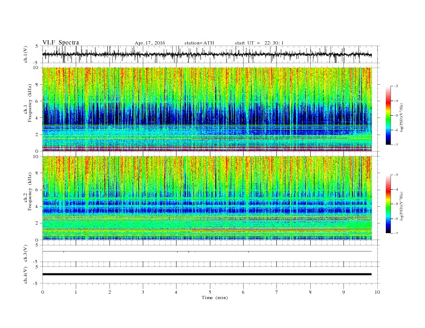The width and height of the screenshot is (425, 328).
Task: Click the time axis tick label '5'
Action: click(210, 292)
